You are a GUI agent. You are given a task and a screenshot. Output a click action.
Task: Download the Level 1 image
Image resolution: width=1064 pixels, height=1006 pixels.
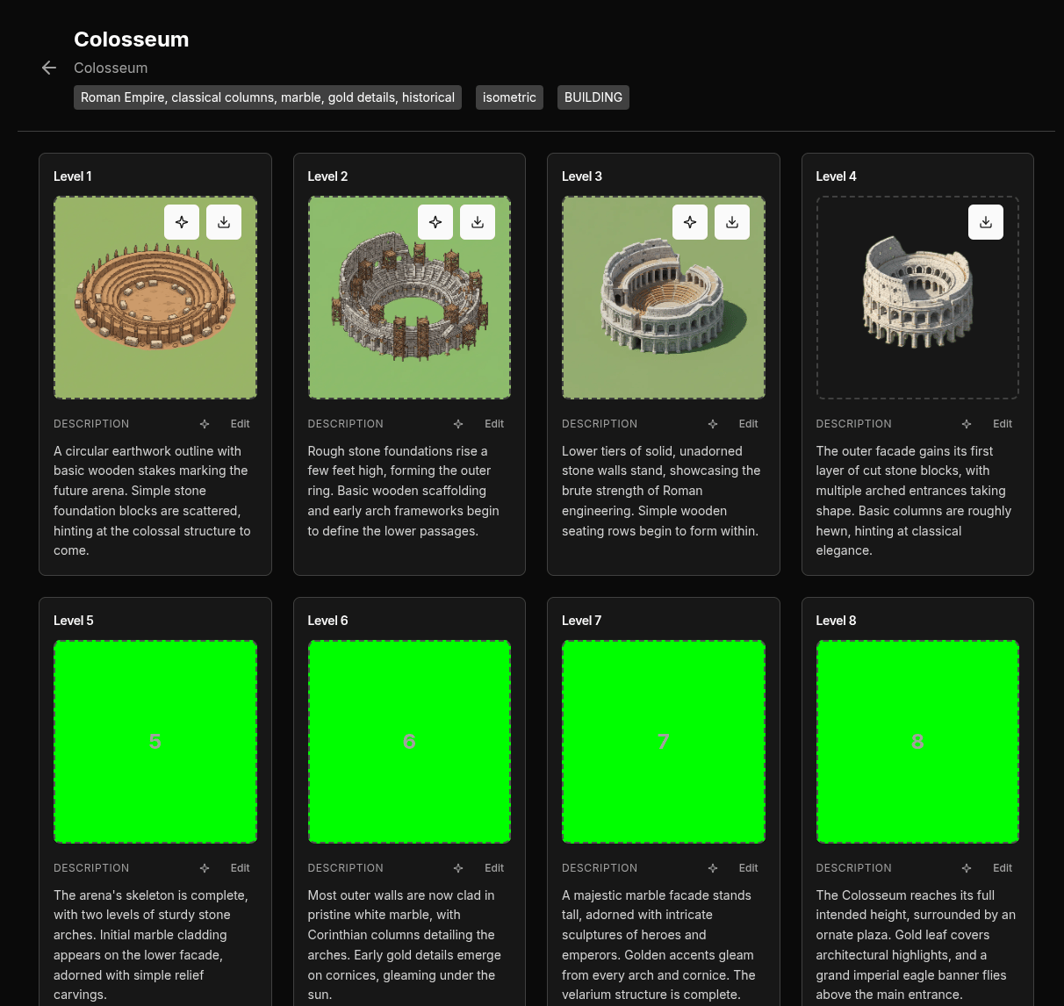pos(224,222)
